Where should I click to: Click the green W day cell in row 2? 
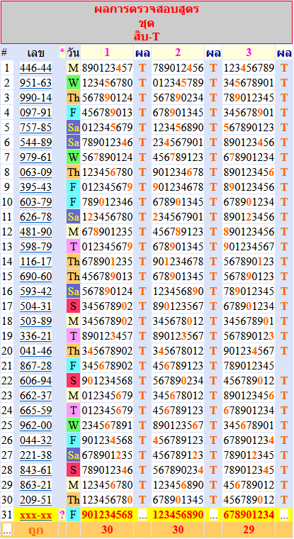[73, 83]
